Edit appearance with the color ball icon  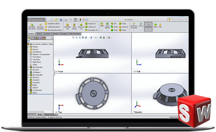101,38
